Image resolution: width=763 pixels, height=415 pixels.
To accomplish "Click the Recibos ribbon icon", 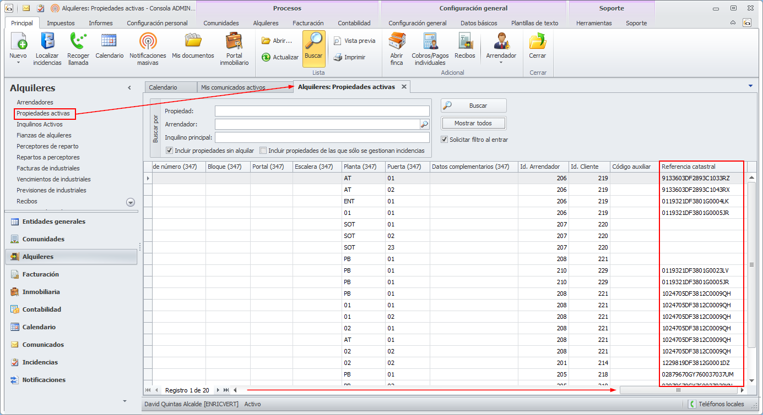I will point(464,42).
